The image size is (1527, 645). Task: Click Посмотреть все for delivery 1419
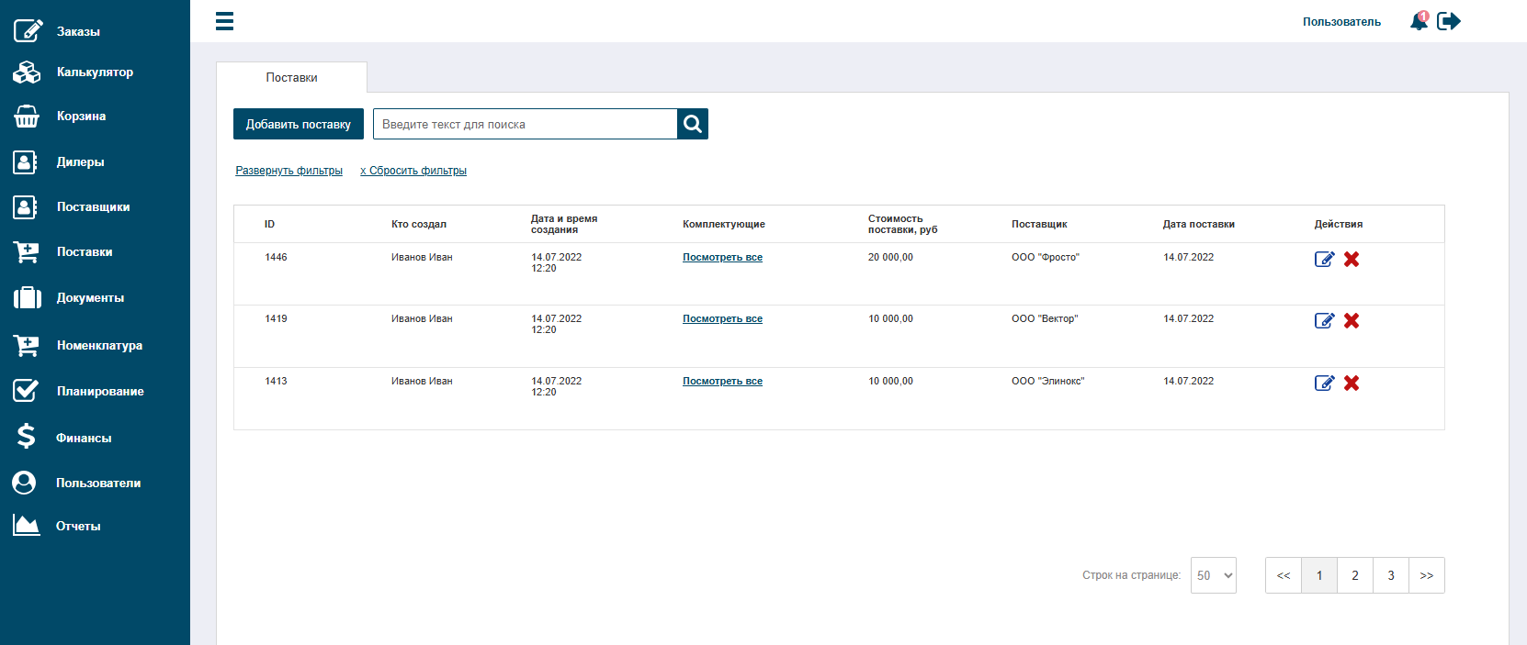(x=722, y=319)
